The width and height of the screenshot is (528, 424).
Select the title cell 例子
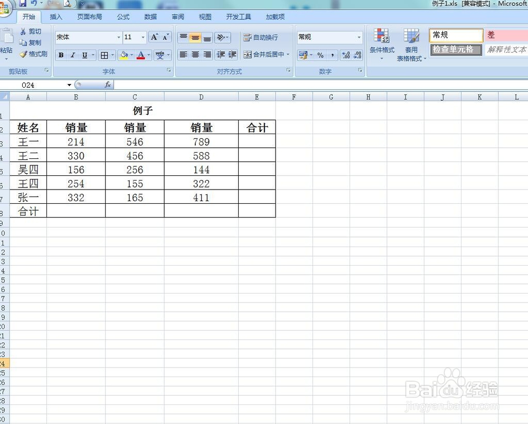pos(143,111)
